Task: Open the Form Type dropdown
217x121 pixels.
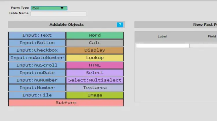Action: click(49, 8)
